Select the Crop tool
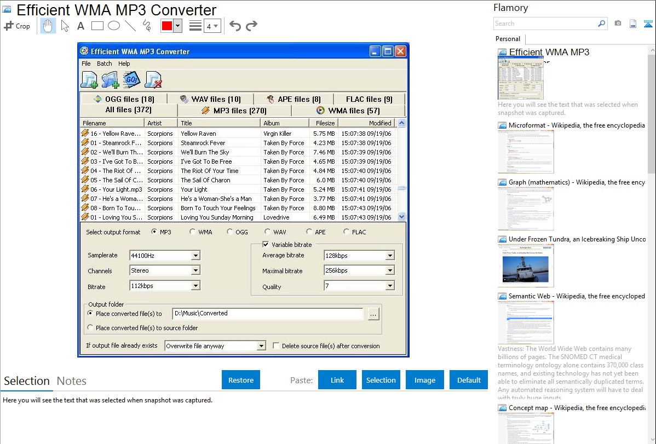656x444 pixels. click(17, 26)
